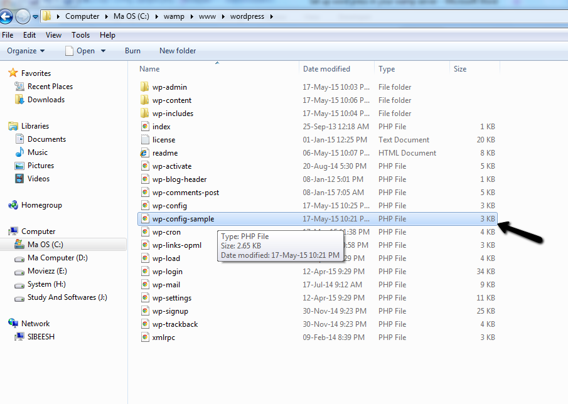
Task: Select the wp-comments-post file icon
Action: point(145,192)
